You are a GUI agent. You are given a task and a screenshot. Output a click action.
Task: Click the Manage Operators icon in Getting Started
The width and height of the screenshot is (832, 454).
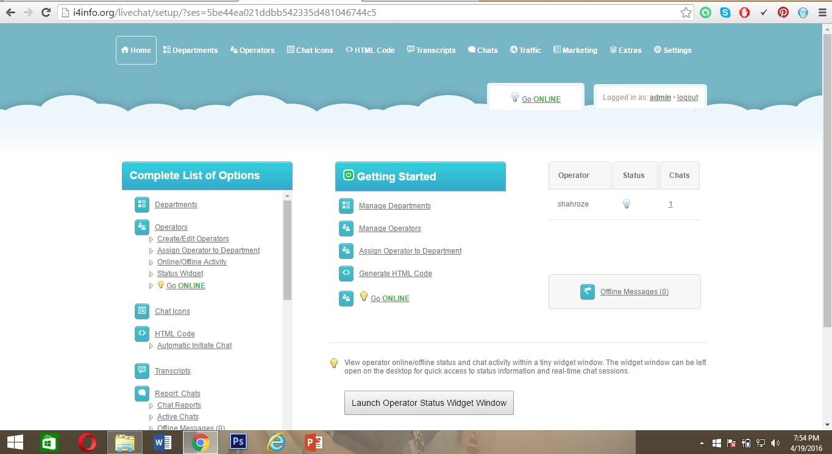pyautogui.click(x=346, y=229)
